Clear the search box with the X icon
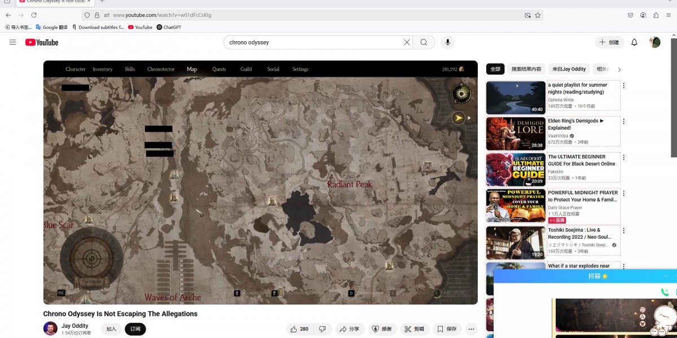The height and width of the screenshot is (338, 677). pos(407,42)
